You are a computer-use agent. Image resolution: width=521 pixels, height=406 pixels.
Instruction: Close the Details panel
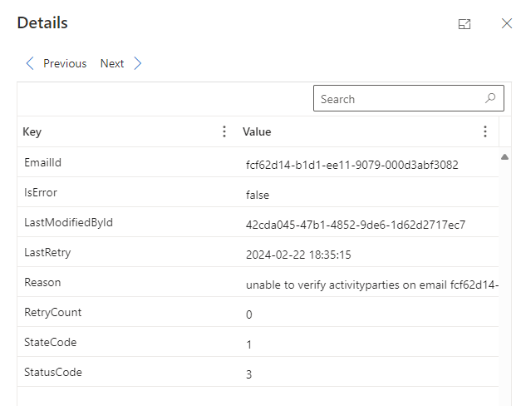pos(506,23)
